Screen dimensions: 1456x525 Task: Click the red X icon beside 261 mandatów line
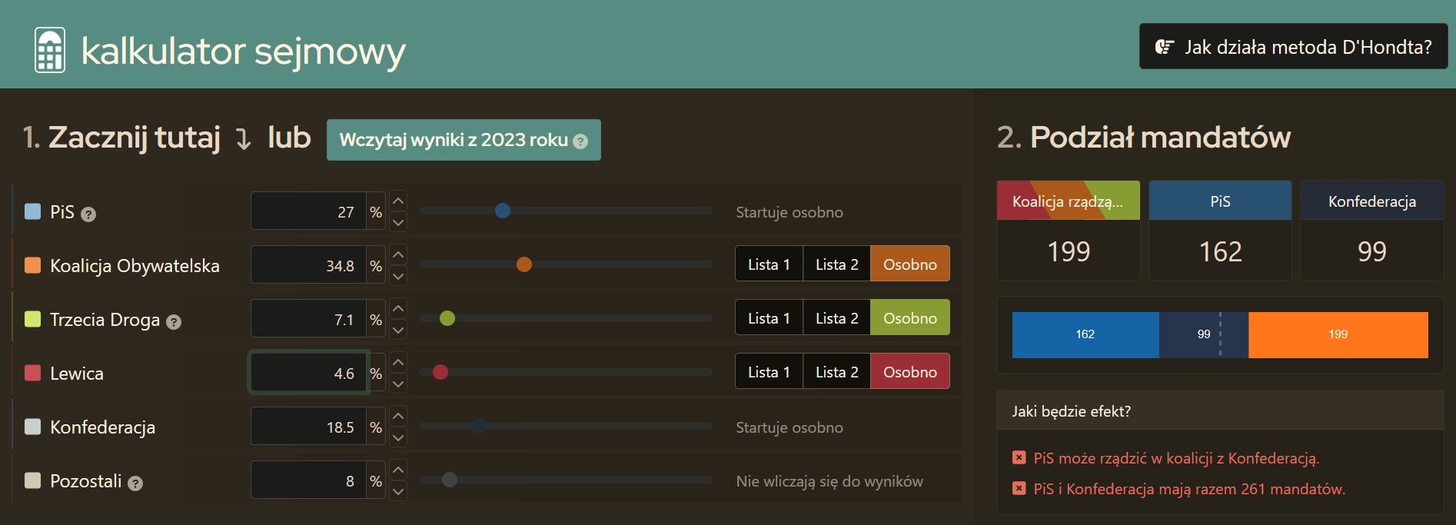1019,488
